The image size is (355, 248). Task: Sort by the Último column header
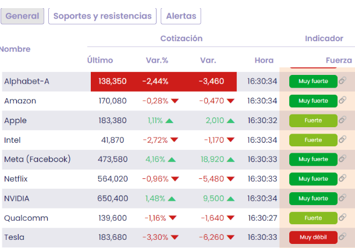point(100,60)
